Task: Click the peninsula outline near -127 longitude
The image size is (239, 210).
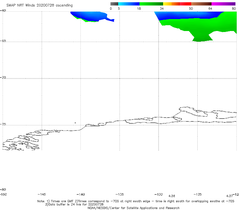Action: click(x=193, y=112)
